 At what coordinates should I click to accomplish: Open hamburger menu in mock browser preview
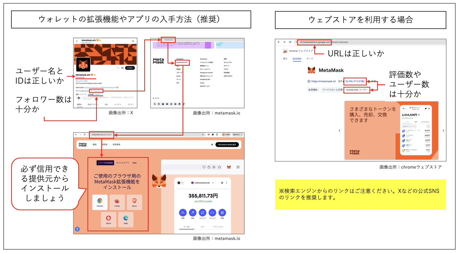tap(238, 167)
